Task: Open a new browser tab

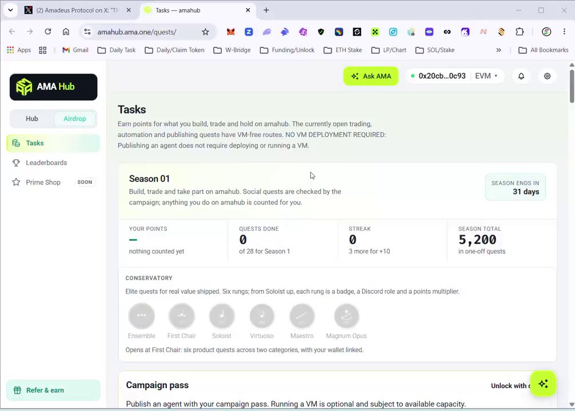Action: click(266, 10)
